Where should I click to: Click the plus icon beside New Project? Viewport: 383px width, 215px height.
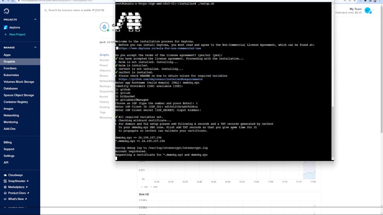[x=5, y=34]
